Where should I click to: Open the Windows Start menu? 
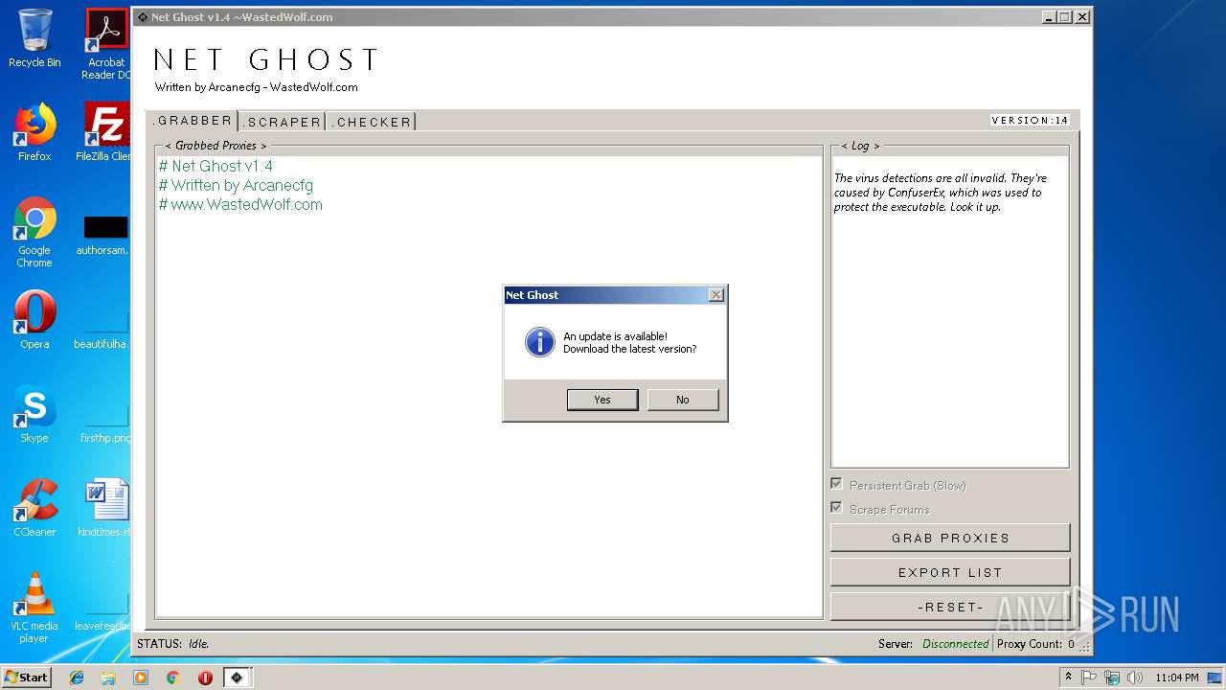[x=27, y=677]
